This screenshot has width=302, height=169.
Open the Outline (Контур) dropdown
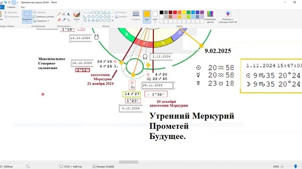pyautogui.click(x=121, y=13)
